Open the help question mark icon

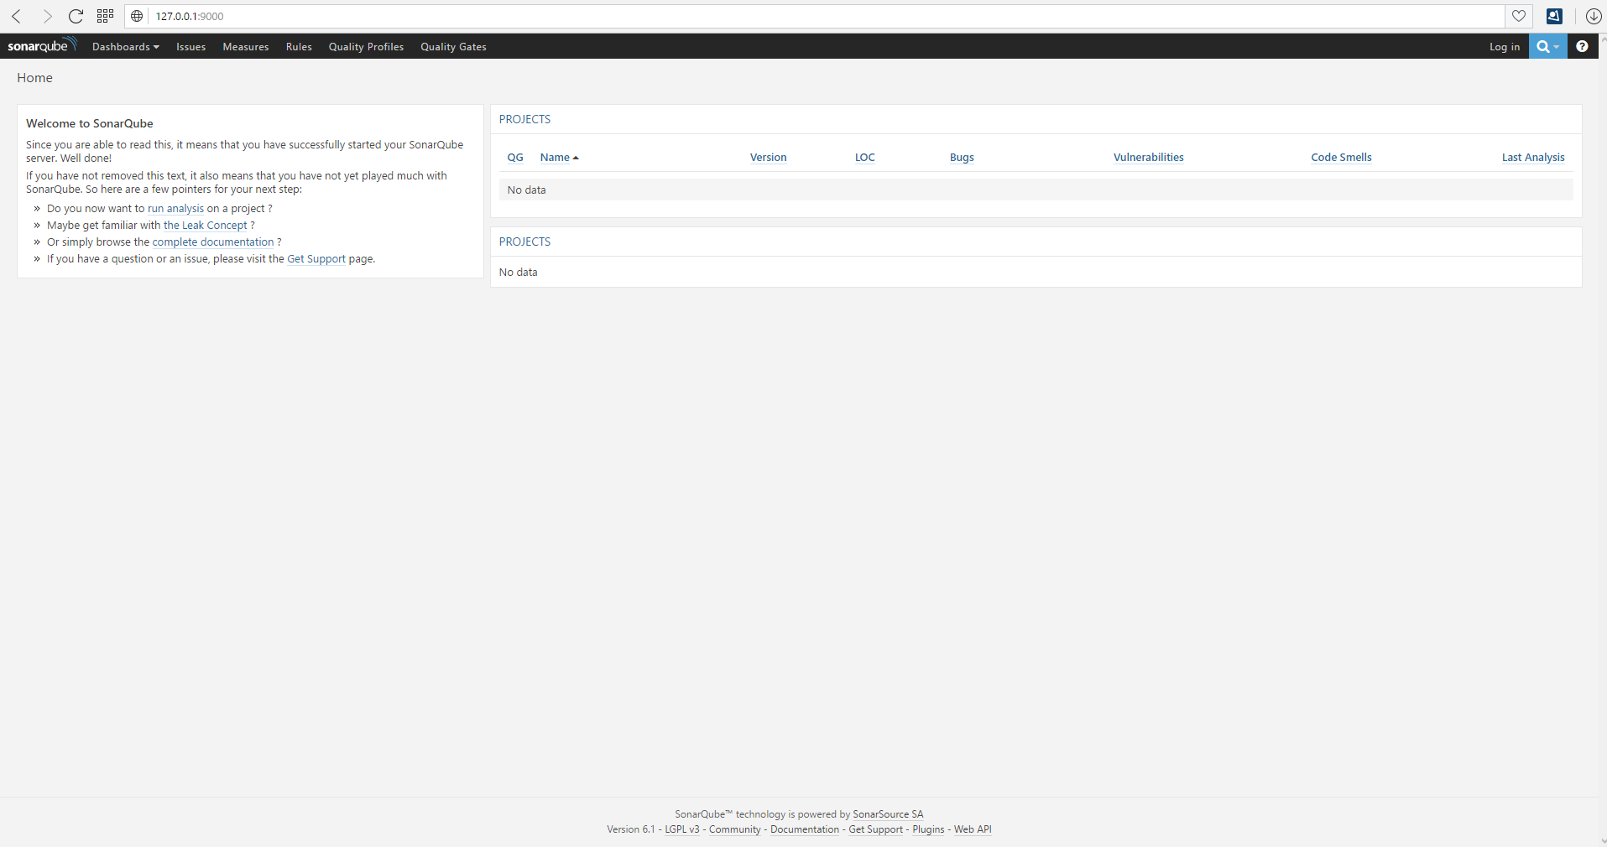(1582, 46)
